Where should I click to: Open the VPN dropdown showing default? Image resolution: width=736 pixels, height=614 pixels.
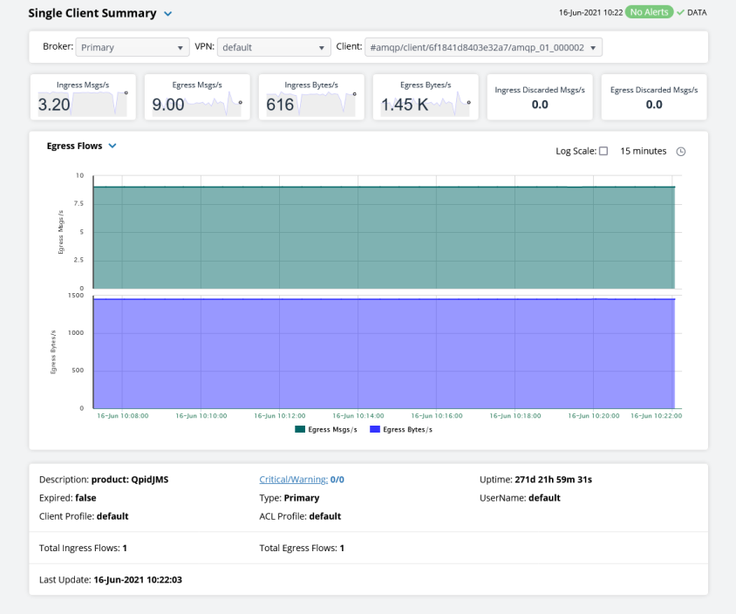pyautogui.click(x=273, y=47)
